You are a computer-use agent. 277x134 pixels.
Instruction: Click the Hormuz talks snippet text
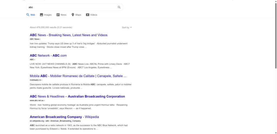tap(79, 107)
